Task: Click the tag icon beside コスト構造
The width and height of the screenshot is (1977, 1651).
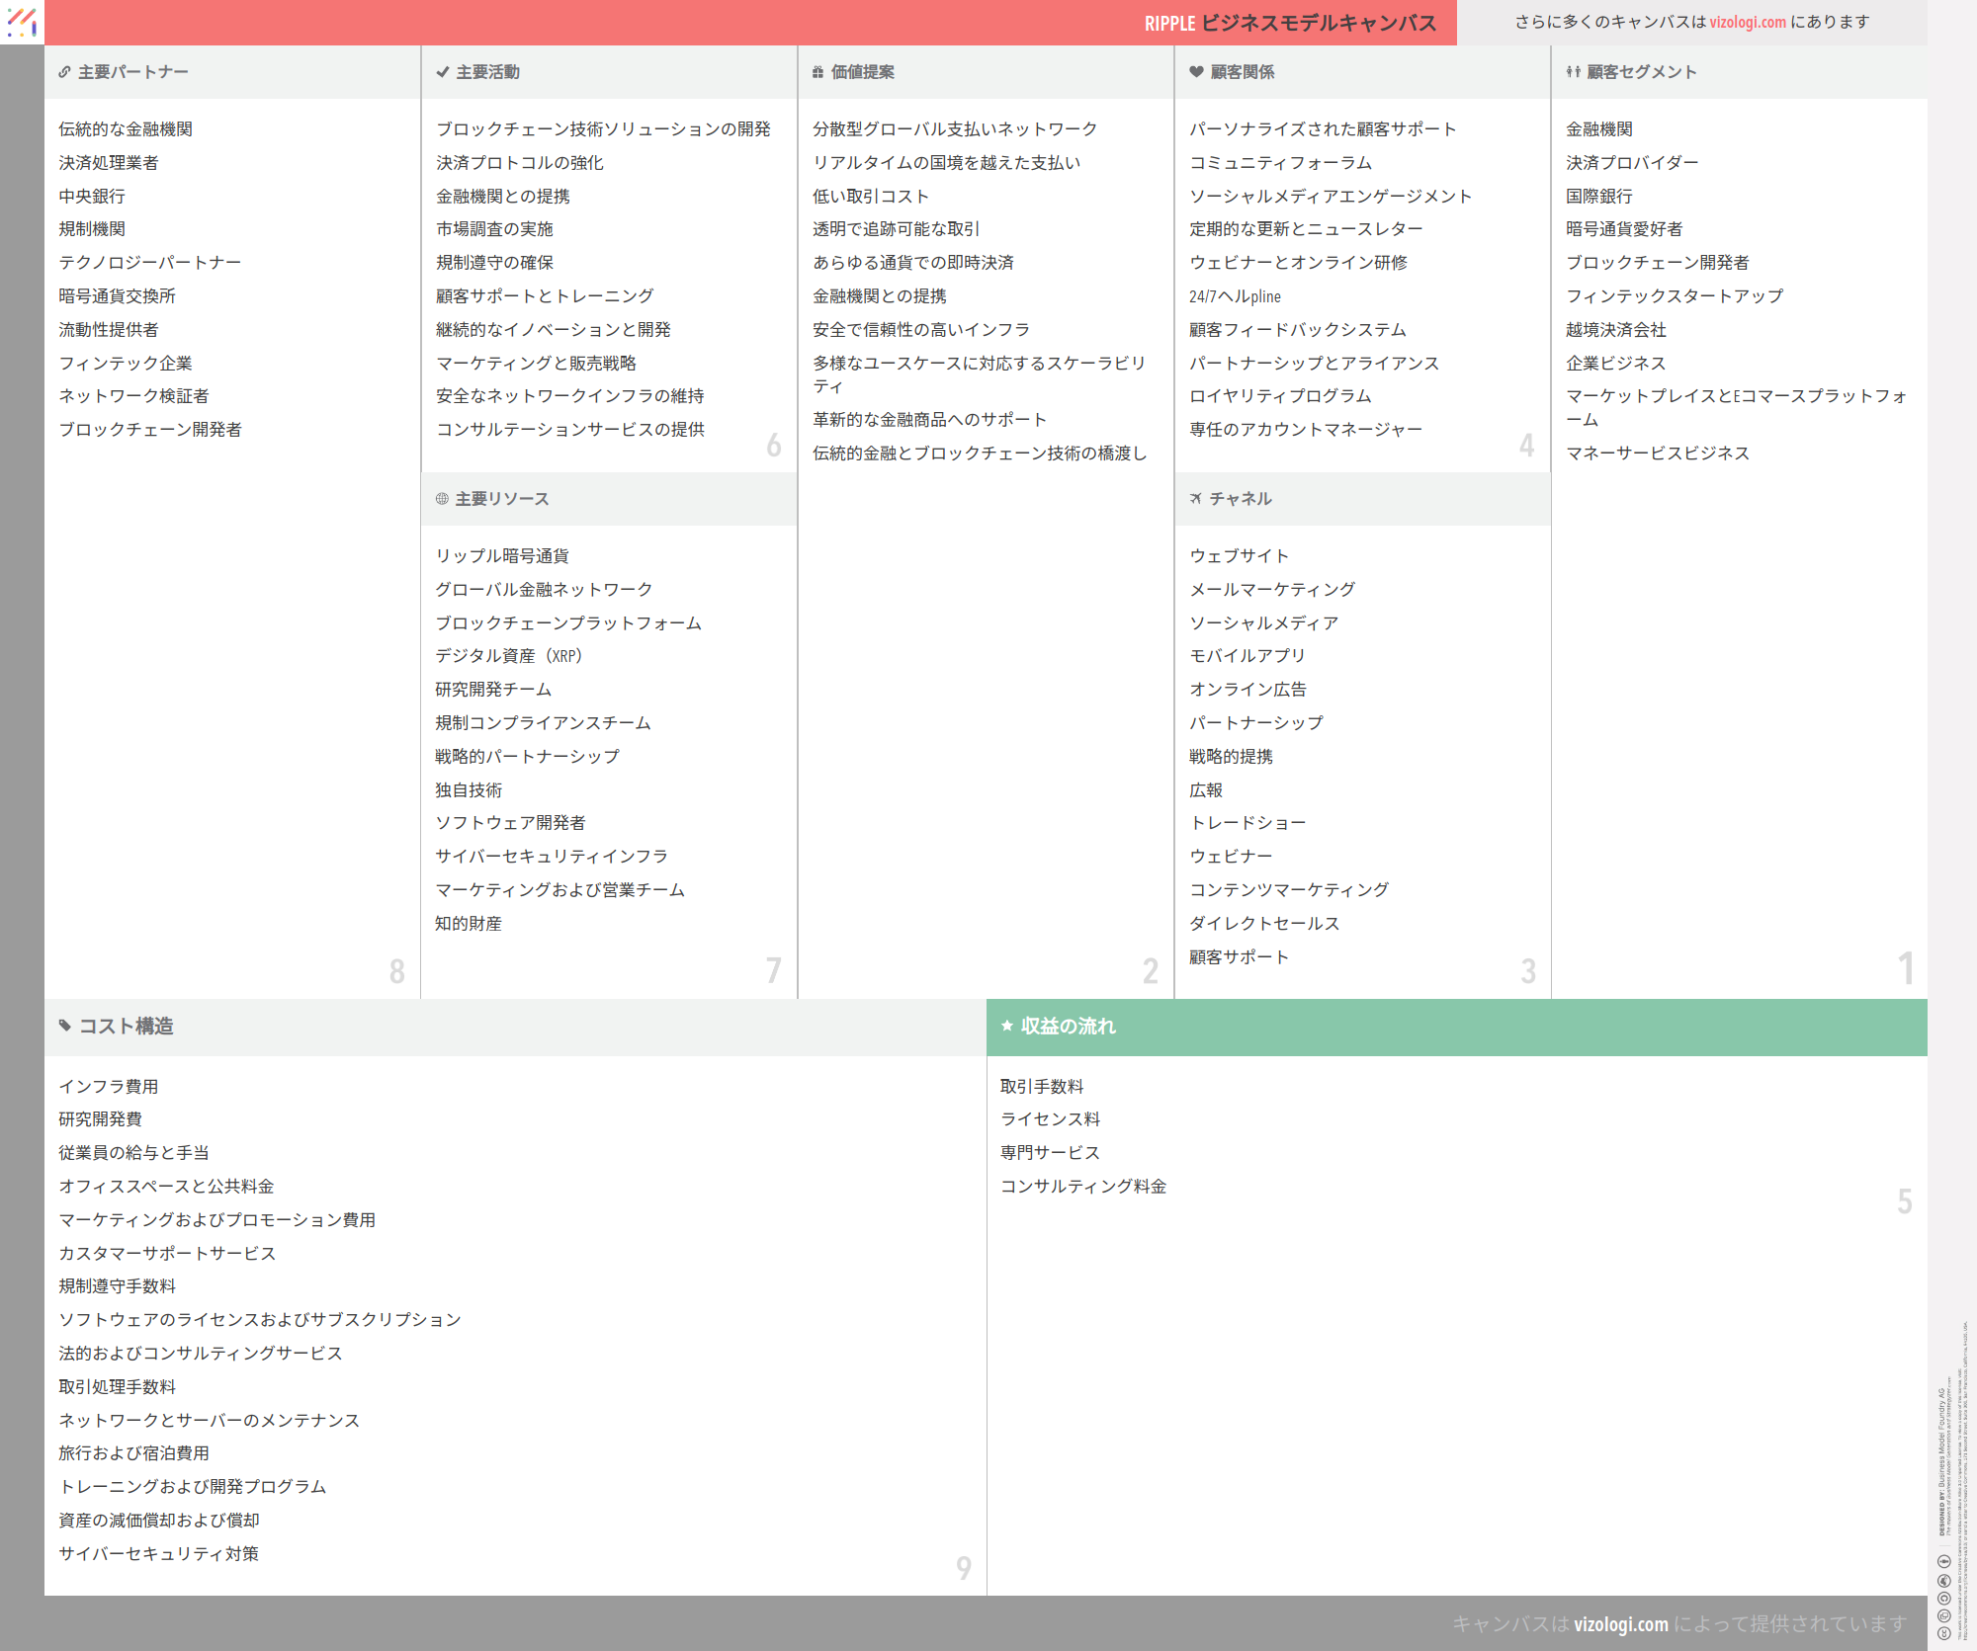Action: 65,1026
